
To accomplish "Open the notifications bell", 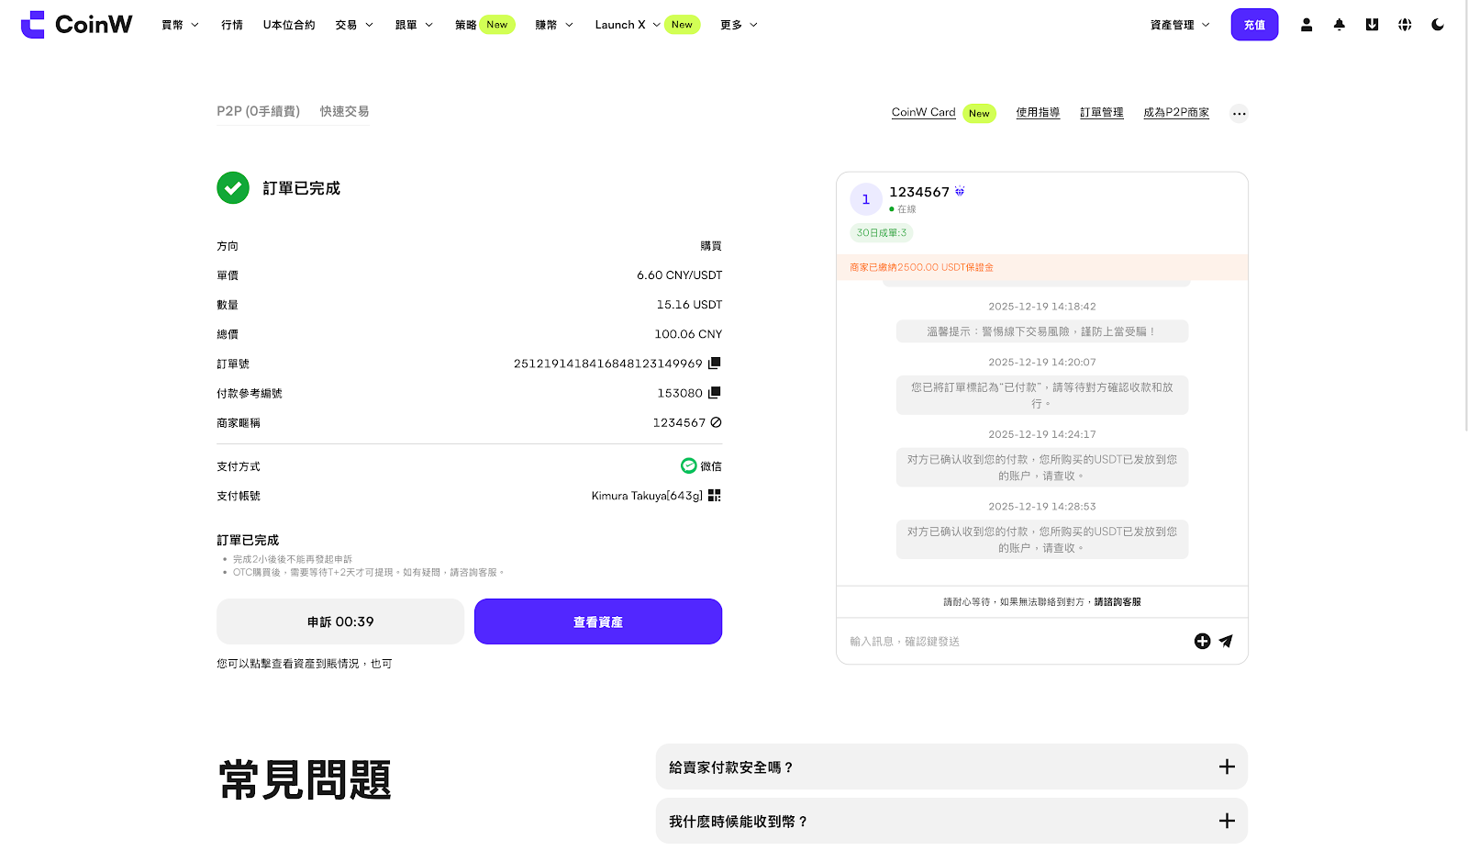I will click(1340, 25).
